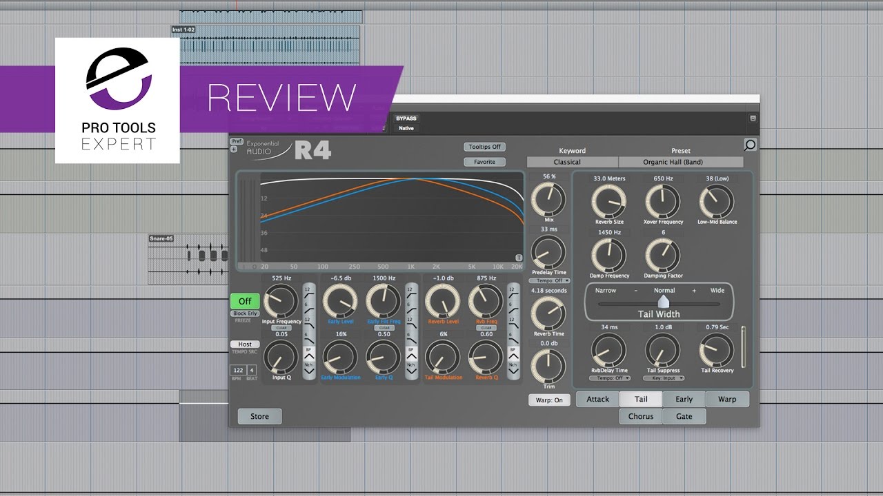Viewport: 883px width, 496px height.
Task: Toggle the Host tempo source button
Action: click(245, 344)
